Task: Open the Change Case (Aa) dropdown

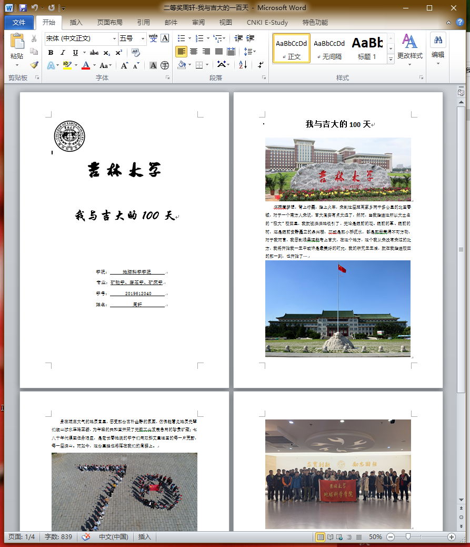Action: 106,65
